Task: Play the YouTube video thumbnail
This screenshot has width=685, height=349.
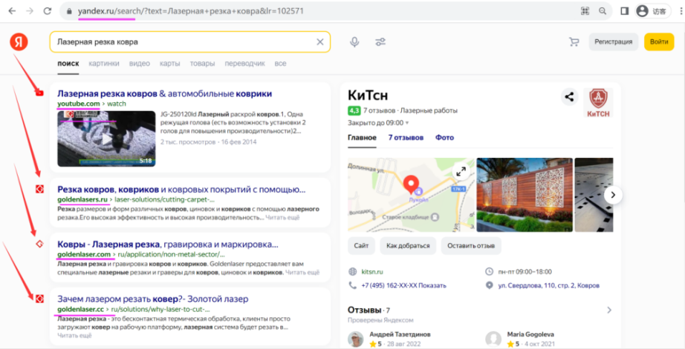Action: tap(105, 138)
